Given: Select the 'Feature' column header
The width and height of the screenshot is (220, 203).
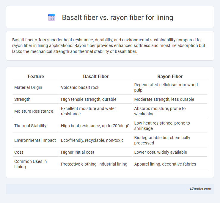Looking at the screenshot, I should pos(36,76).
